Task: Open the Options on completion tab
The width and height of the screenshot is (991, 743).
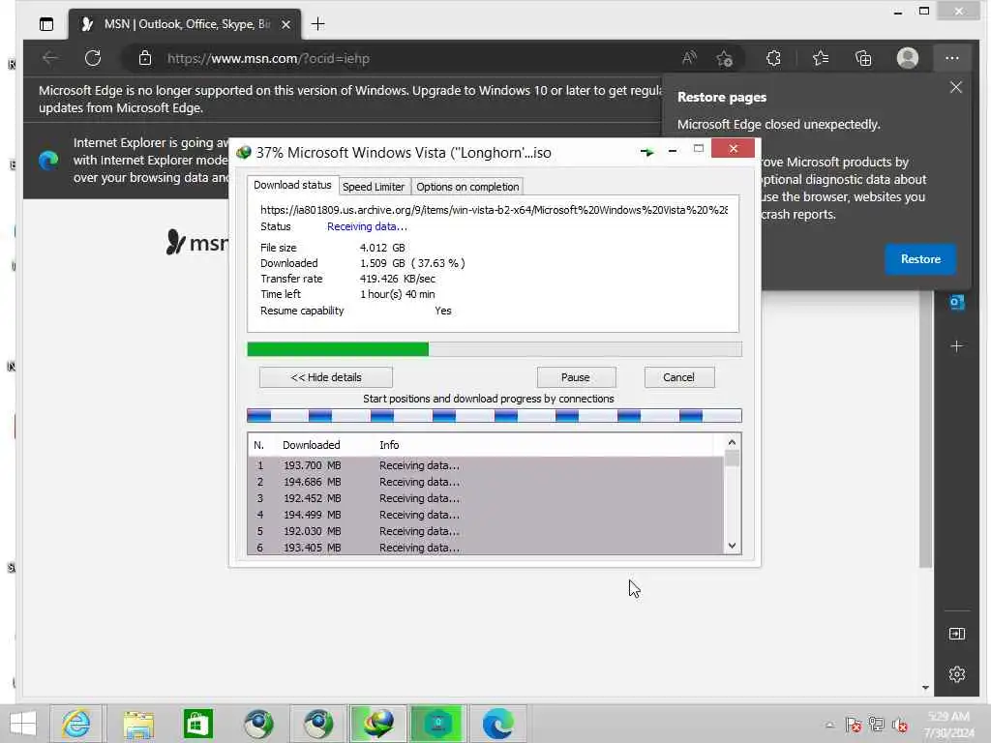Action: (x=467, y=187)
